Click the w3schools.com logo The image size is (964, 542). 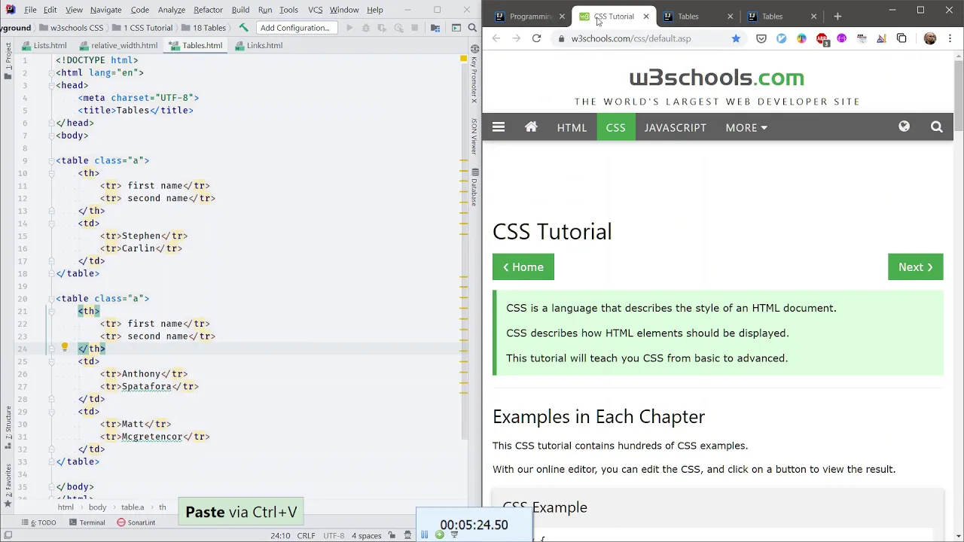(x=717, y=78)
